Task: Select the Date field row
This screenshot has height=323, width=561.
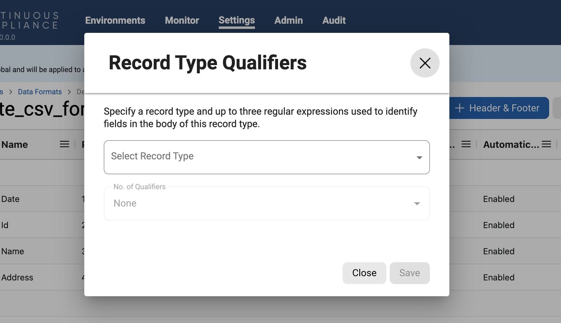Action: [x=11, y=199]
